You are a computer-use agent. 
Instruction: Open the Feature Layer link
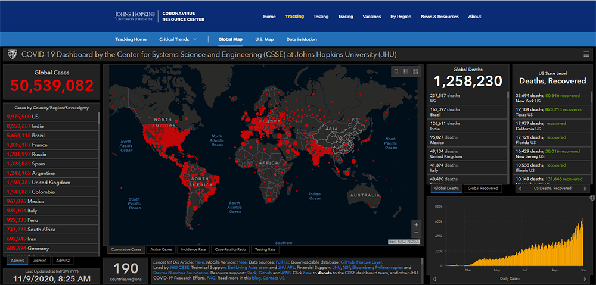[x=370, y=262]
